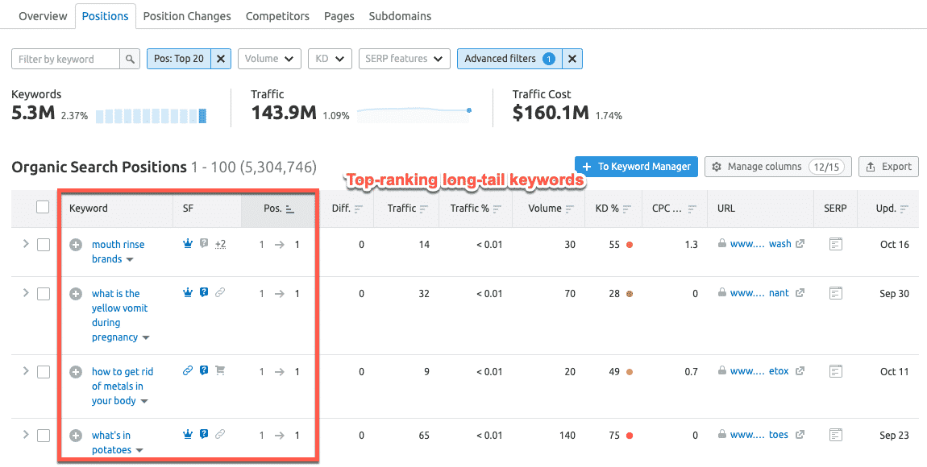This screenshot has height=467, width=927.
Task: Open SERP snapshot icon for 'mouth rinse brands'
Action: click(835, 245)
